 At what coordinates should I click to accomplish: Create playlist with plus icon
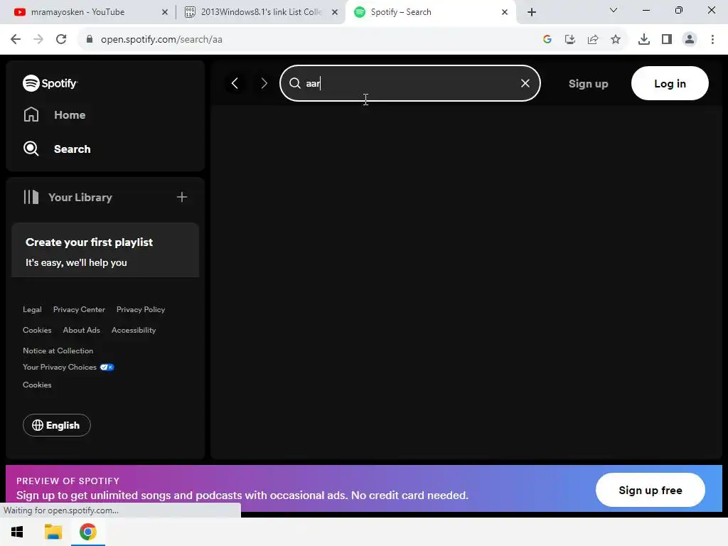click(182, 198)
